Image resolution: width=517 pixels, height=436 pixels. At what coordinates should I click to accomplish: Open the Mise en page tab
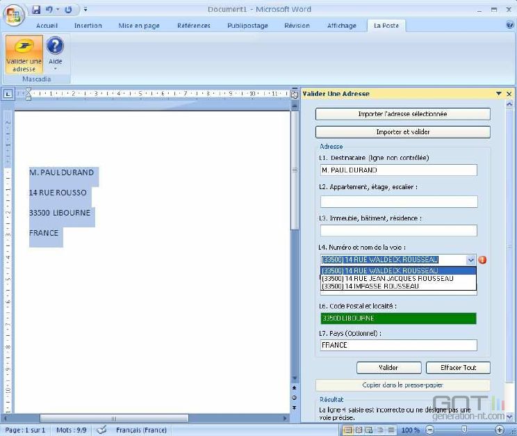point(139,26)
